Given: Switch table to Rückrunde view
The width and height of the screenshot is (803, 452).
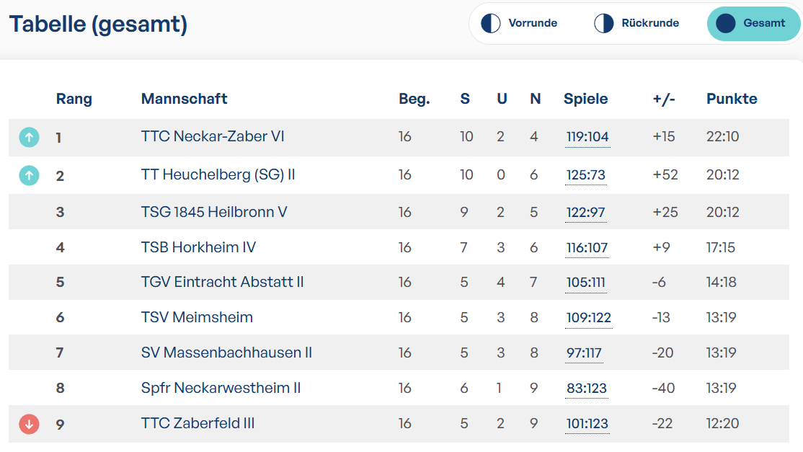Looking at the screenshot, I should click(636, 23).
